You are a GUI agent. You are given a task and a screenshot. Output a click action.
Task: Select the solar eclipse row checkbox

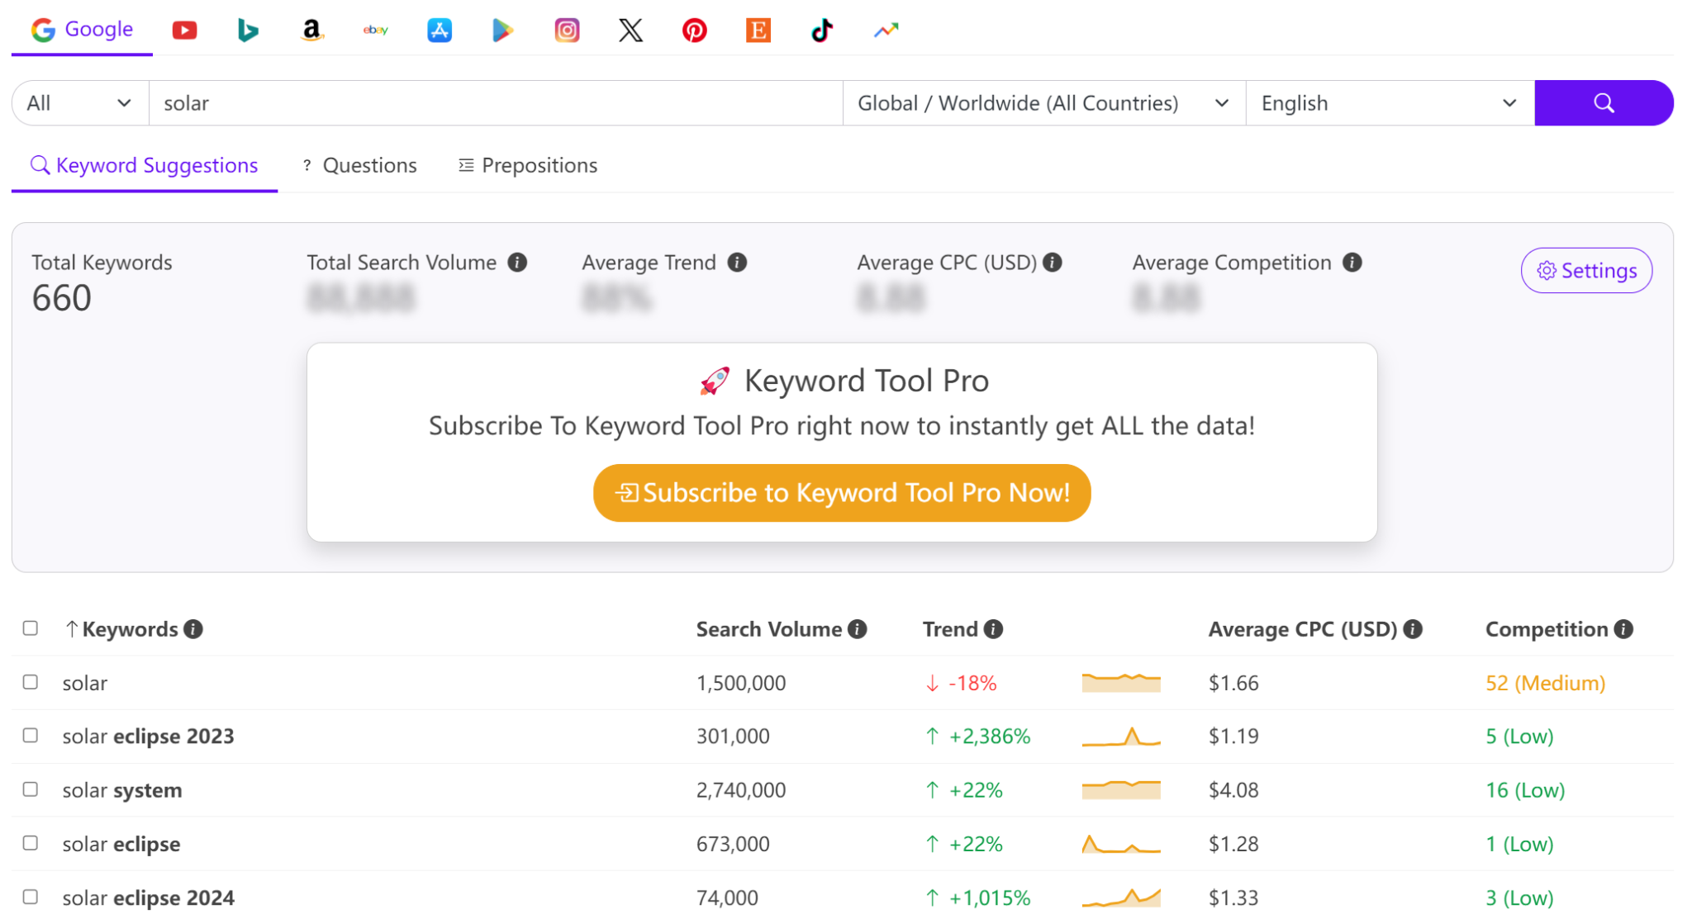[x=31, y=843]
